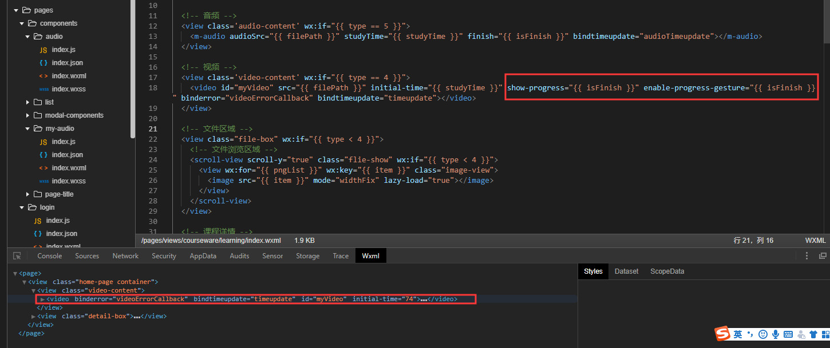Click the pages folder icon
Screen dimensions: 830x348
tap(26, 10)
